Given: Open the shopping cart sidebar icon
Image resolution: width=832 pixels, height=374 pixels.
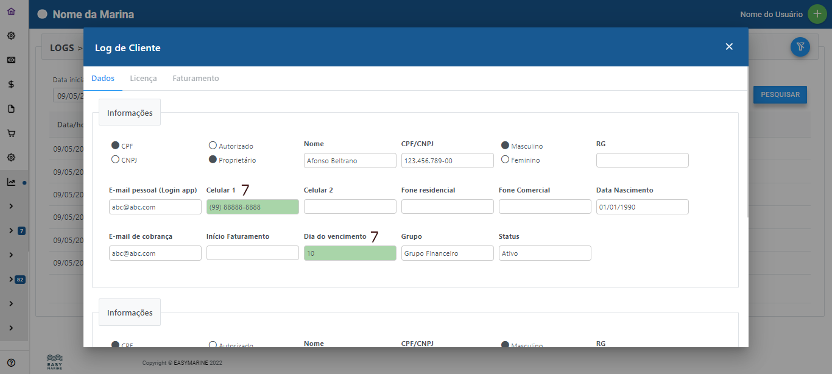Looking at the screenshot, I should [x=11, y=133].
